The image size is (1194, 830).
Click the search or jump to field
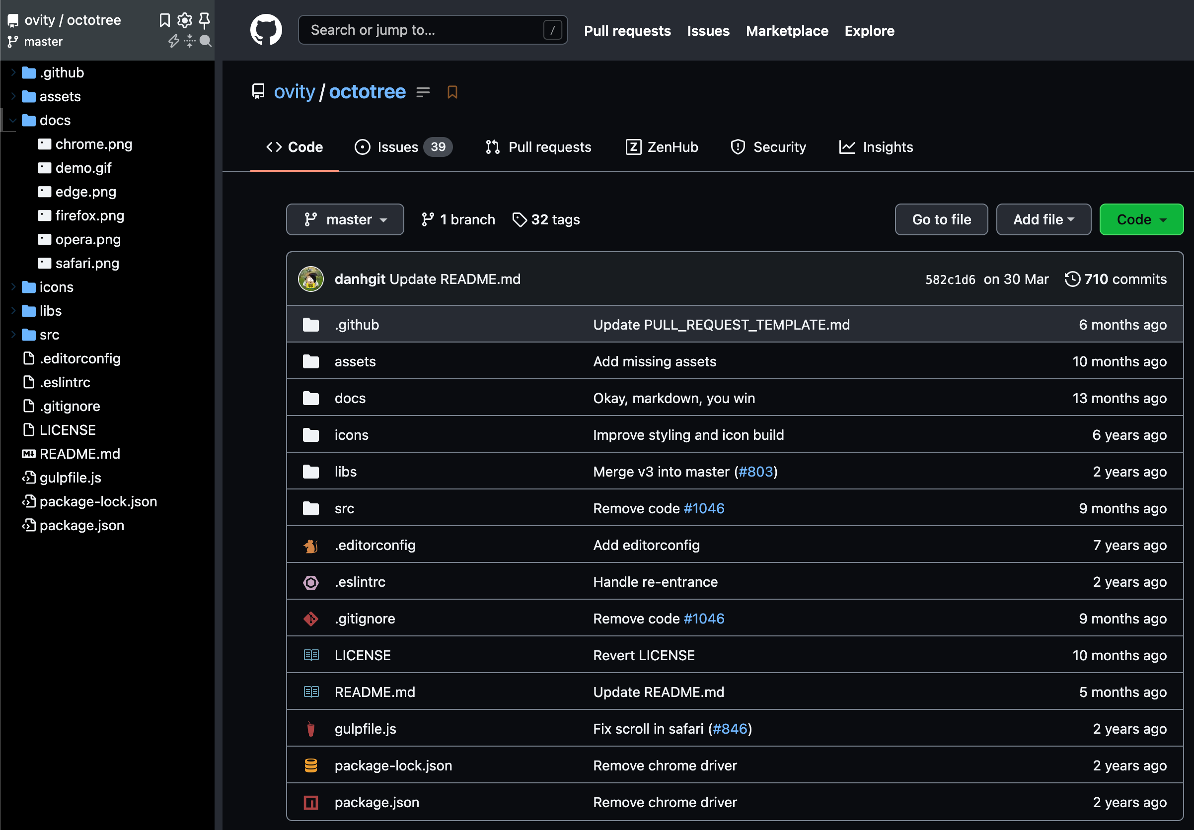point(432,30)
